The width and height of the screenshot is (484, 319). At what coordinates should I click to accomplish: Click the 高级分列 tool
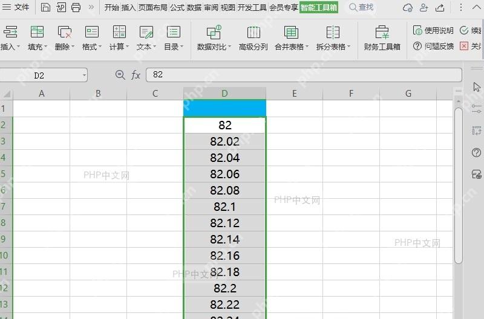point(253,38)
